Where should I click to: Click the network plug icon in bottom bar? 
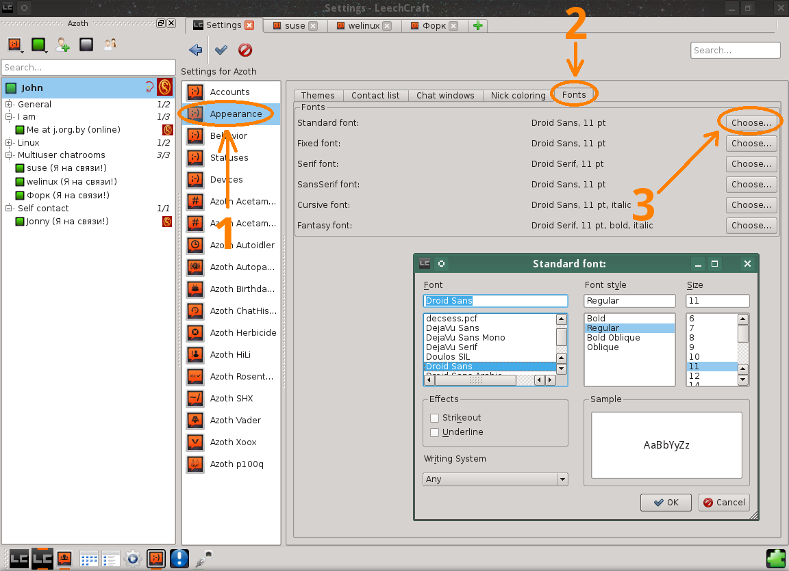203,559
